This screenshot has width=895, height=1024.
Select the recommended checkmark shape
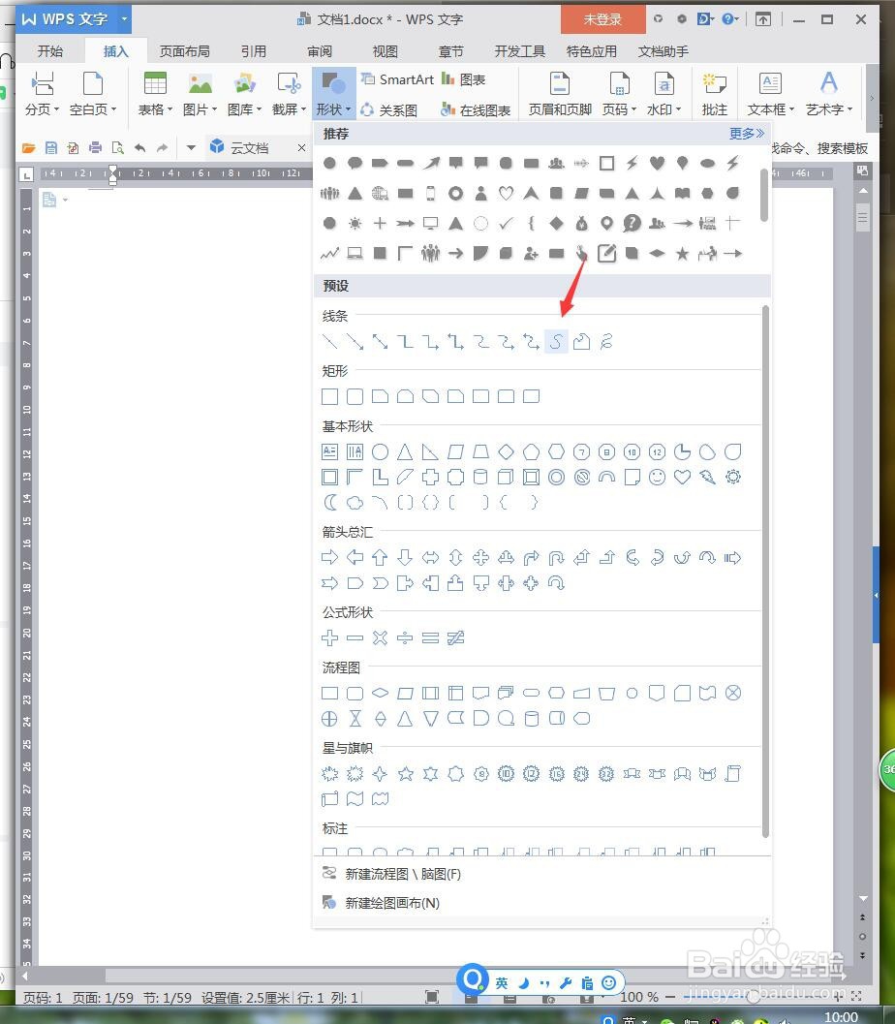tap(506, 224)
